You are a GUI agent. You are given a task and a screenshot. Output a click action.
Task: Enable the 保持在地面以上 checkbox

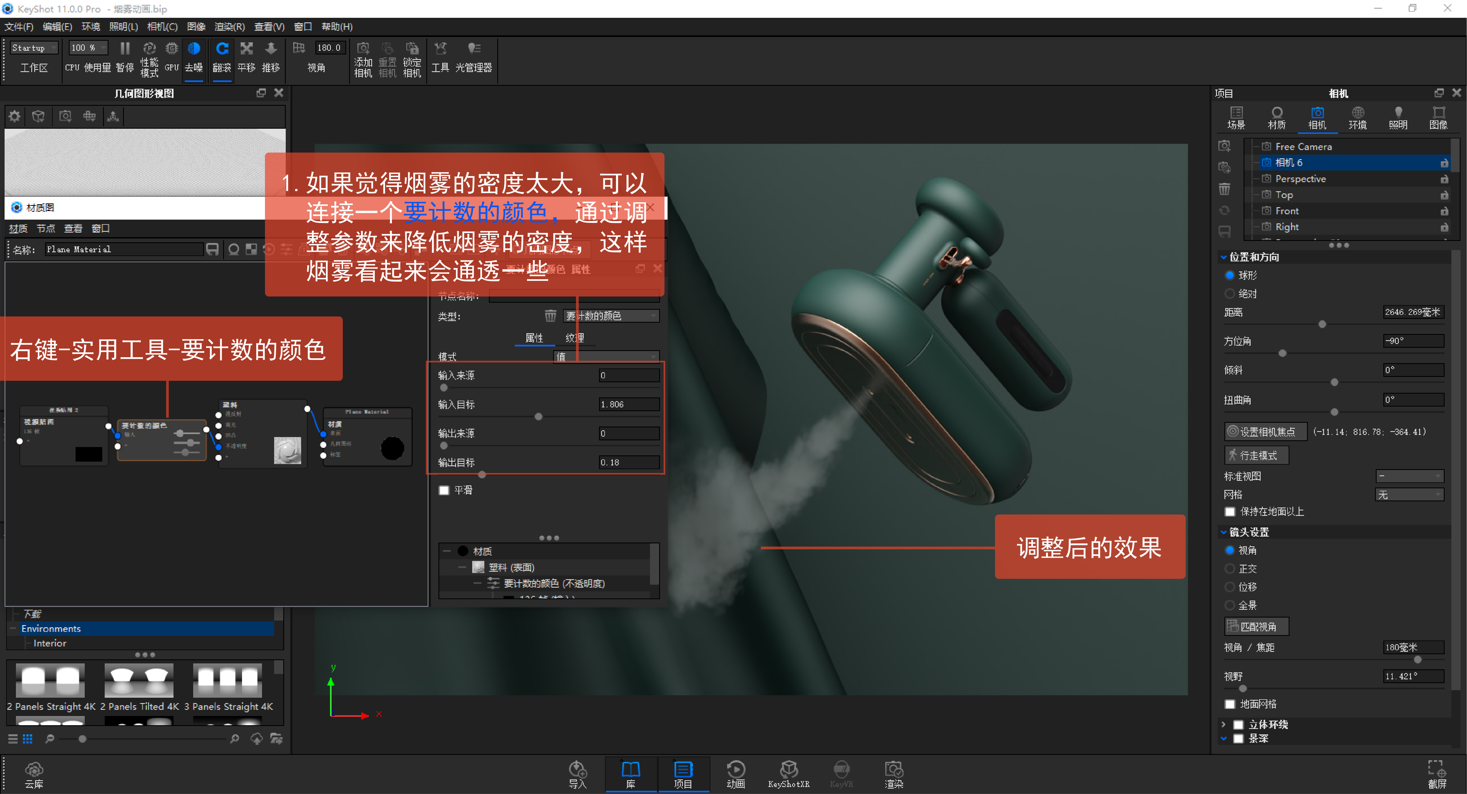[1230, 512]
